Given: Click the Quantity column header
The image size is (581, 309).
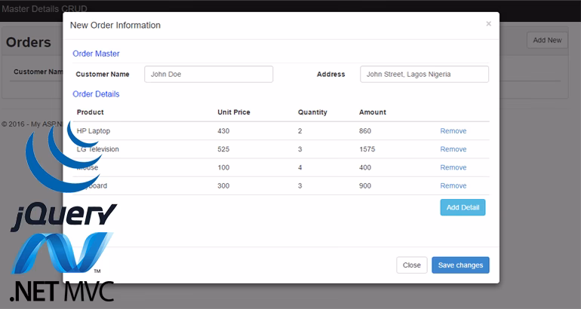Looking at the screenshot, I should coord(312,112).
